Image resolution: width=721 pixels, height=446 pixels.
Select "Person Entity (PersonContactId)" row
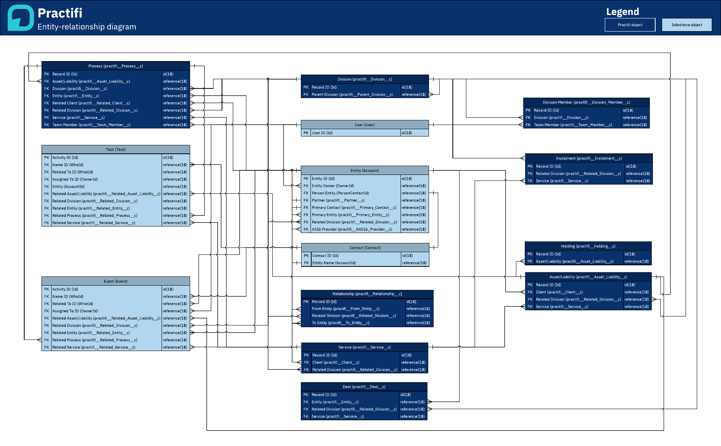365,193
